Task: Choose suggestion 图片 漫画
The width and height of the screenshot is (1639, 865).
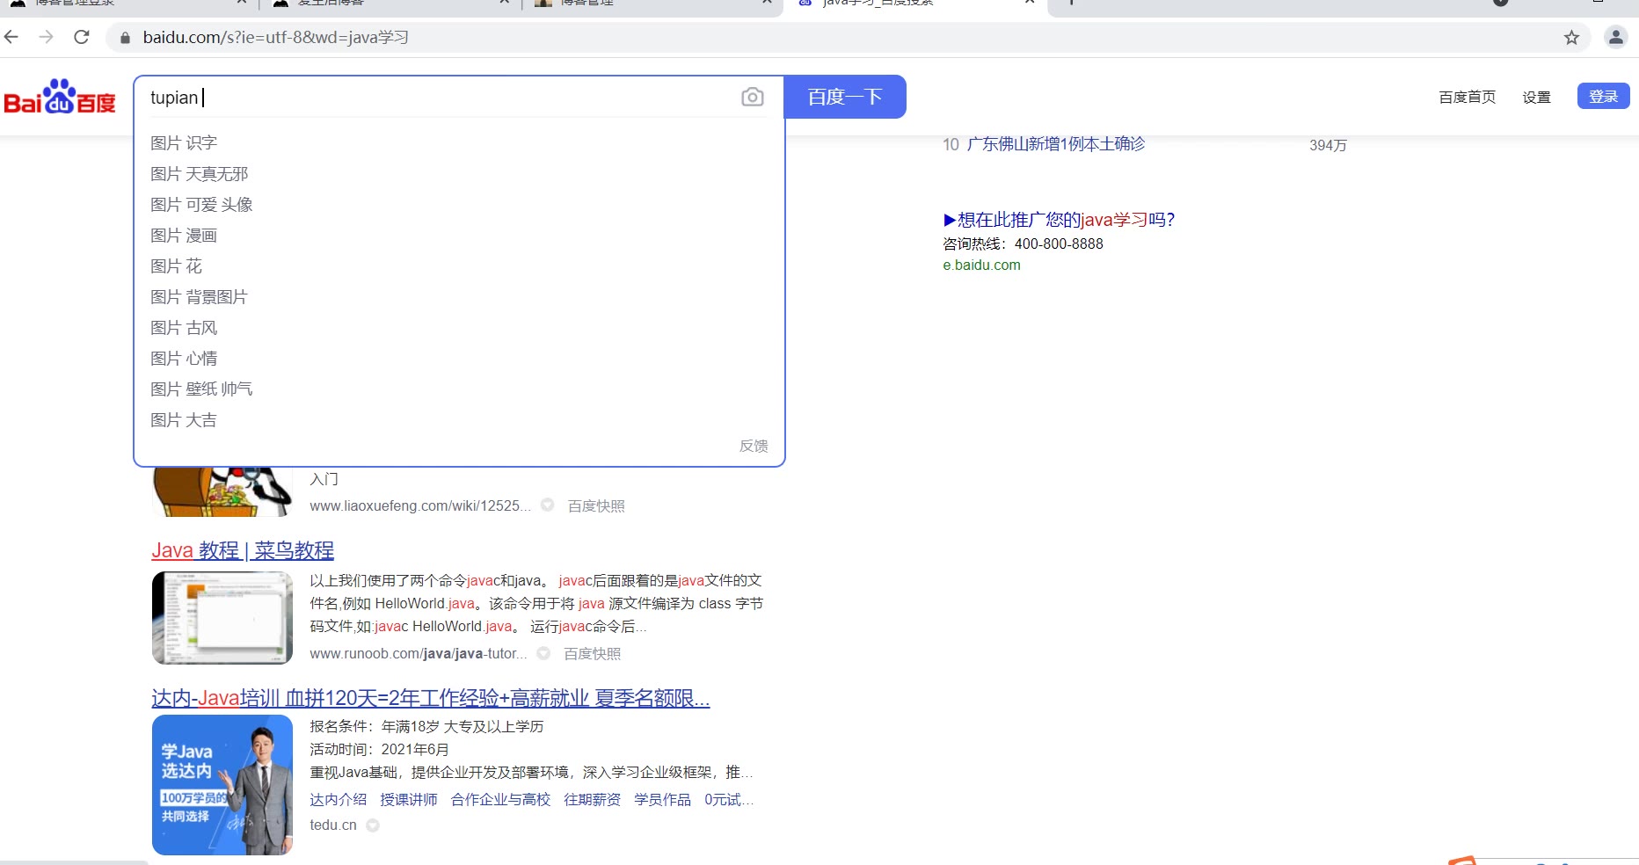Action: pyautogui.click(x=459, y=235)
